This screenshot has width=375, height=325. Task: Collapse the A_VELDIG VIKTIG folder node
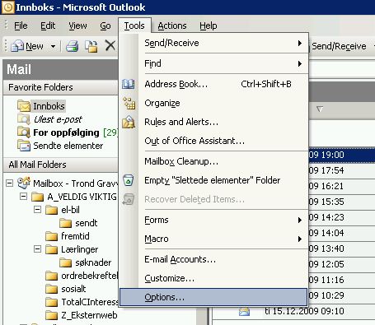point(24,197)
